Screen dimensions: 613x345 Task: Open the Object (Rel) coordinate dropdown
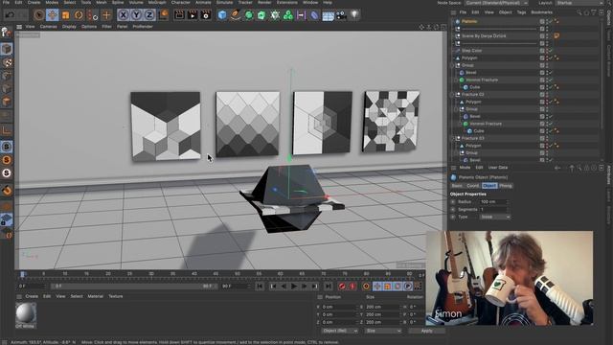tap(340, 331)
